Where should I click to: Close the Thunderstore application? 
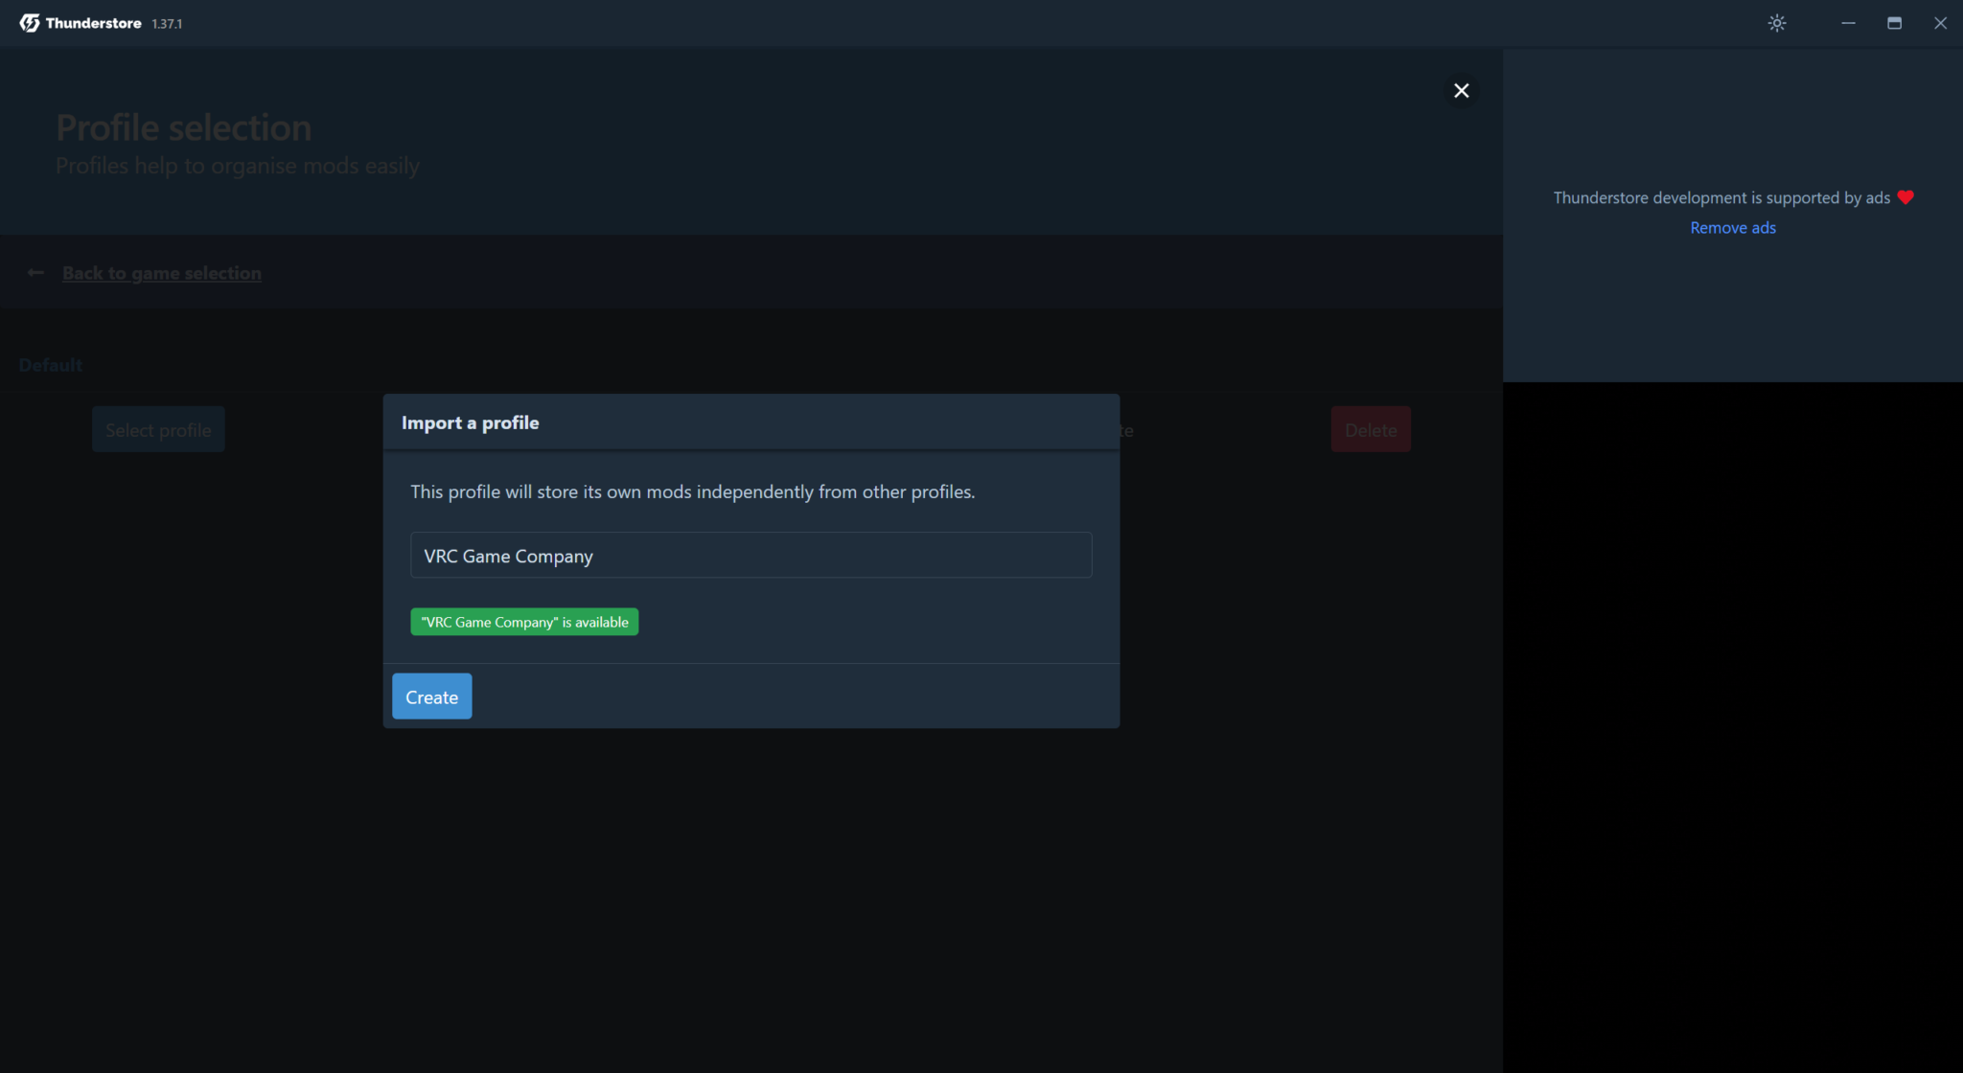(x=1940, y=22)
